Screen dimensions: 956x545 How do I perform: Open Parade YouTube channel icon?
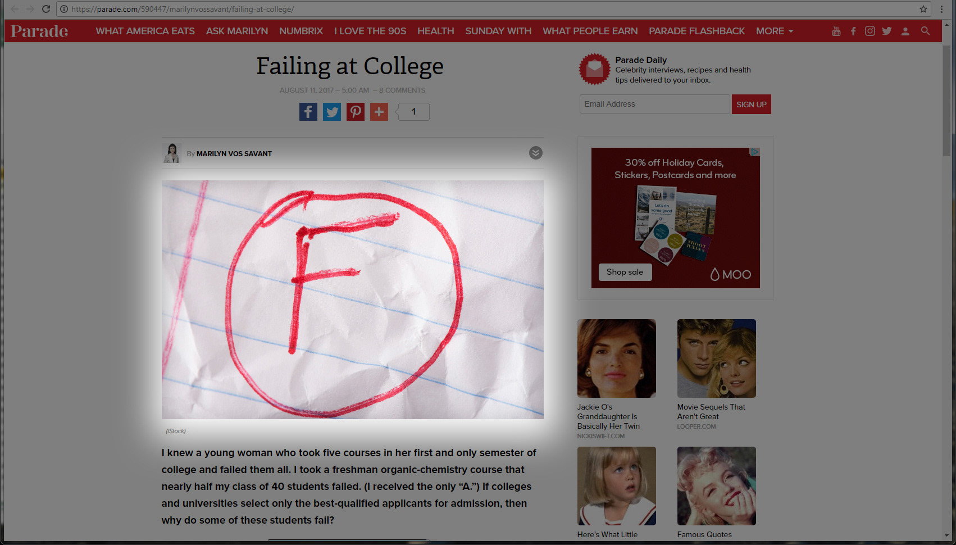(836, 31)
